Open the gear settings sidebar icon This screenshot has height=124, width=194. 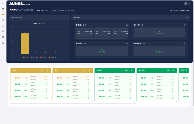(3, 37)
